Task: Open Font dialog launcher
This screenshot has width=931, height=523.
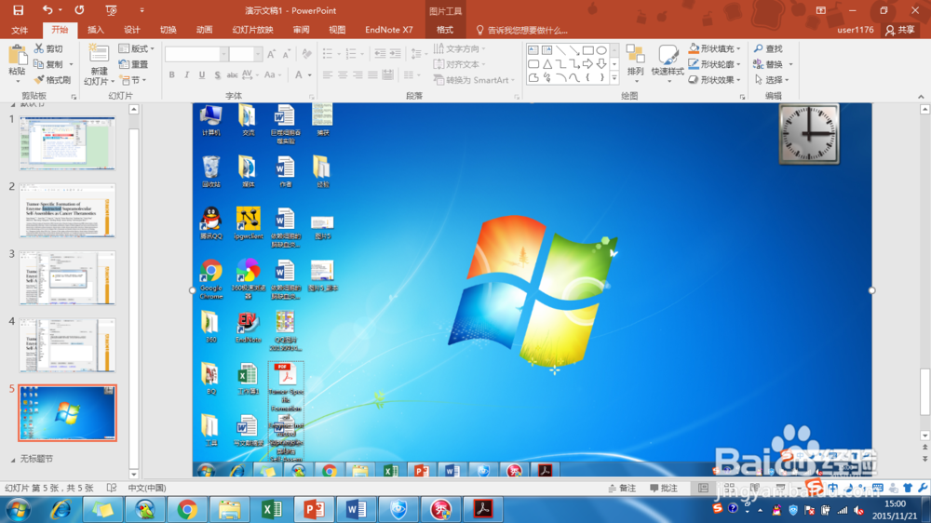Action: pyautogui.click(x=311, y=97)
